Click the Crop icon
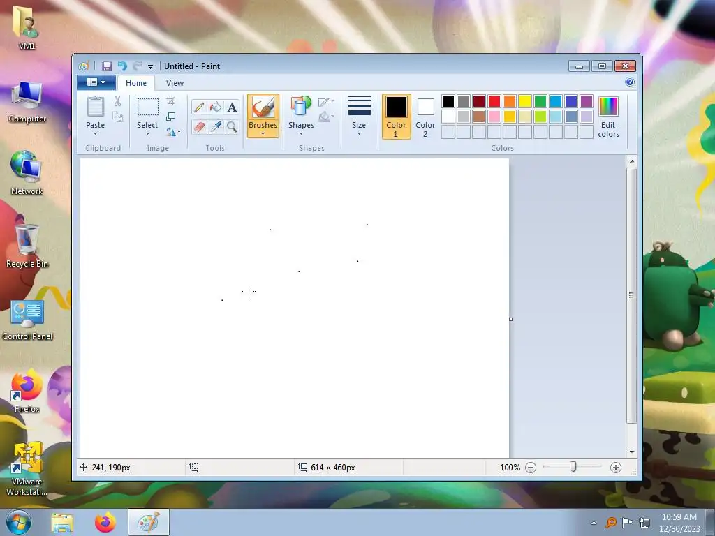Image resolution: width=715 pixels, height=536 pixels. click(170, 100)
